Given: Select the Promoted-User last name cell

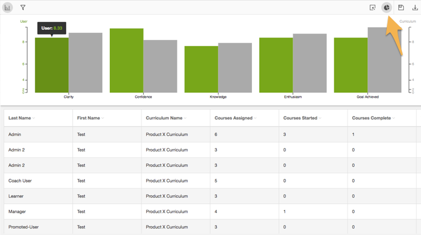Looking at the screenshot, I should pyautogui.click(x=24, y=227).
